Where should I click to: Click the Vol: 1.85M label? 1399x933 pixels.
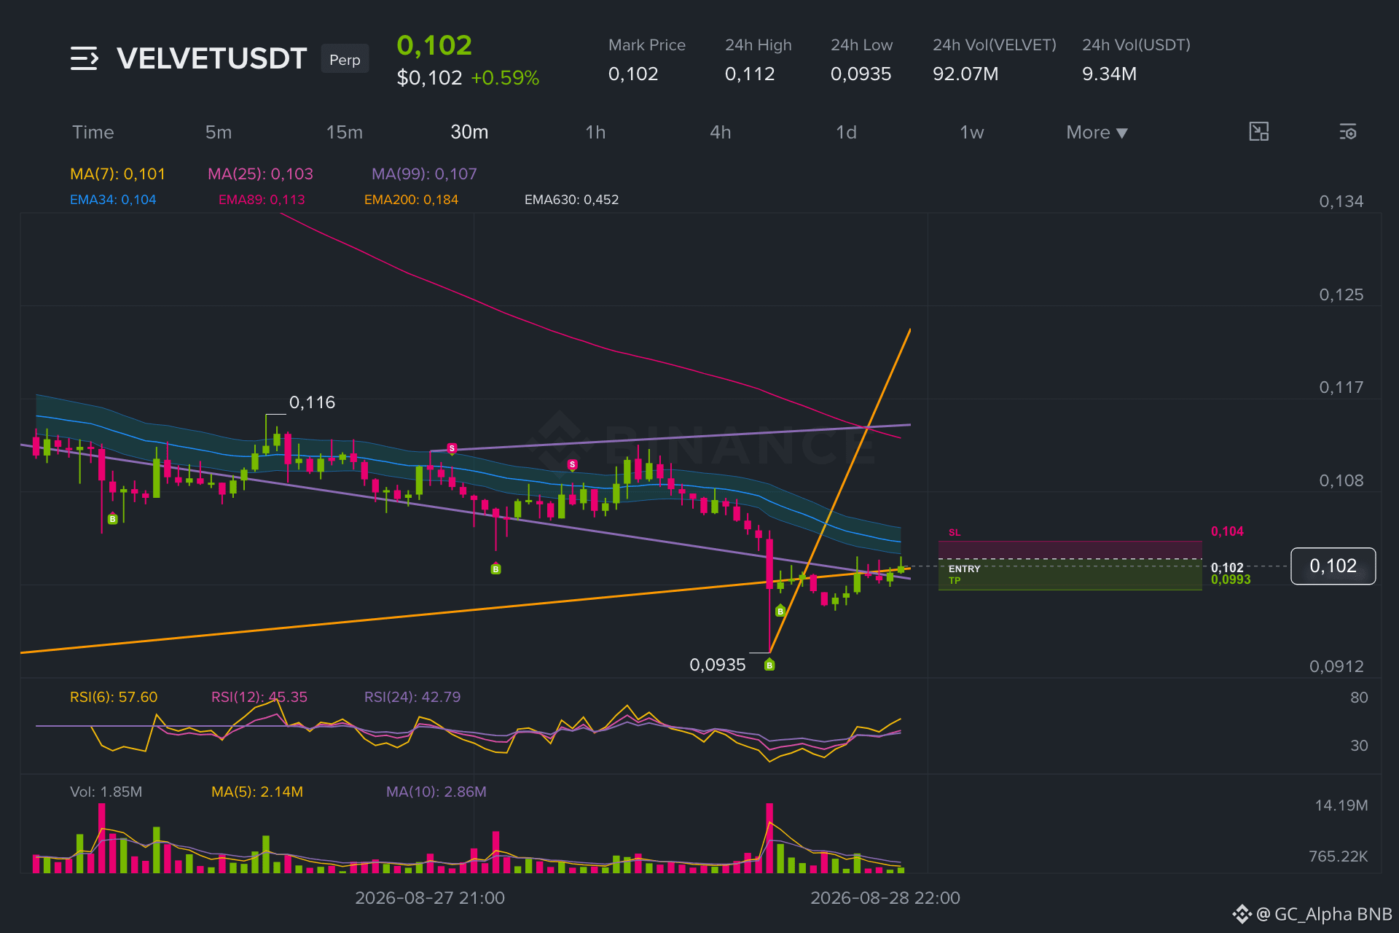pos(106,792)
